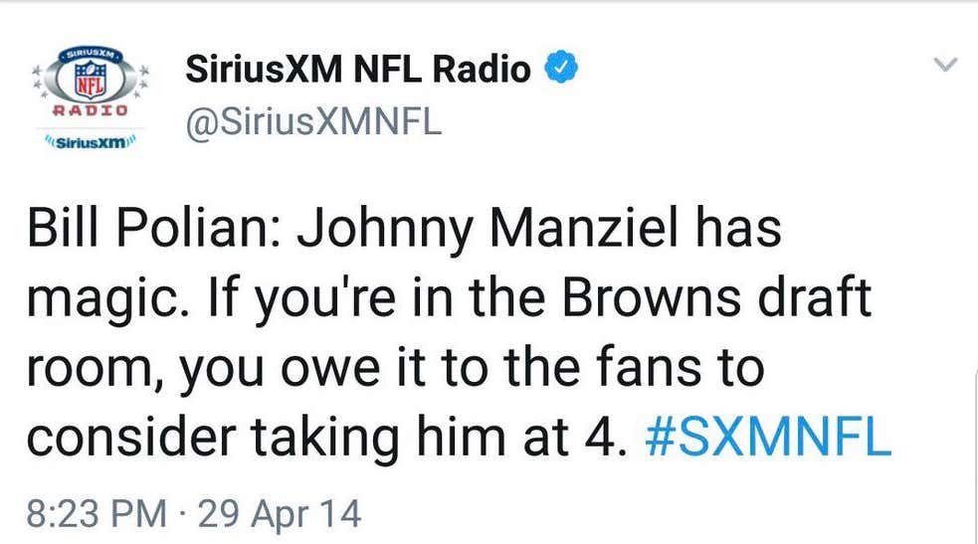Click the SIRIUSXM banner atop the logo
Image resolution: width=978 pixels, height=544 pixels.
tap(91, 55)
